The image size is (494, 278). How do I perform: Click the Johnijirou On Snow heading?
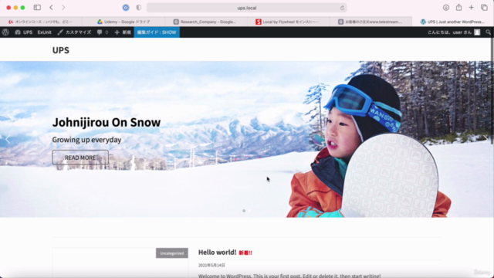[x=107, y=122]
